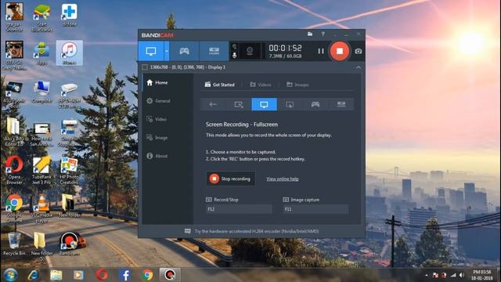Show hidden system tray icons
The image size is (501, 282).
[x=426, y=275]
